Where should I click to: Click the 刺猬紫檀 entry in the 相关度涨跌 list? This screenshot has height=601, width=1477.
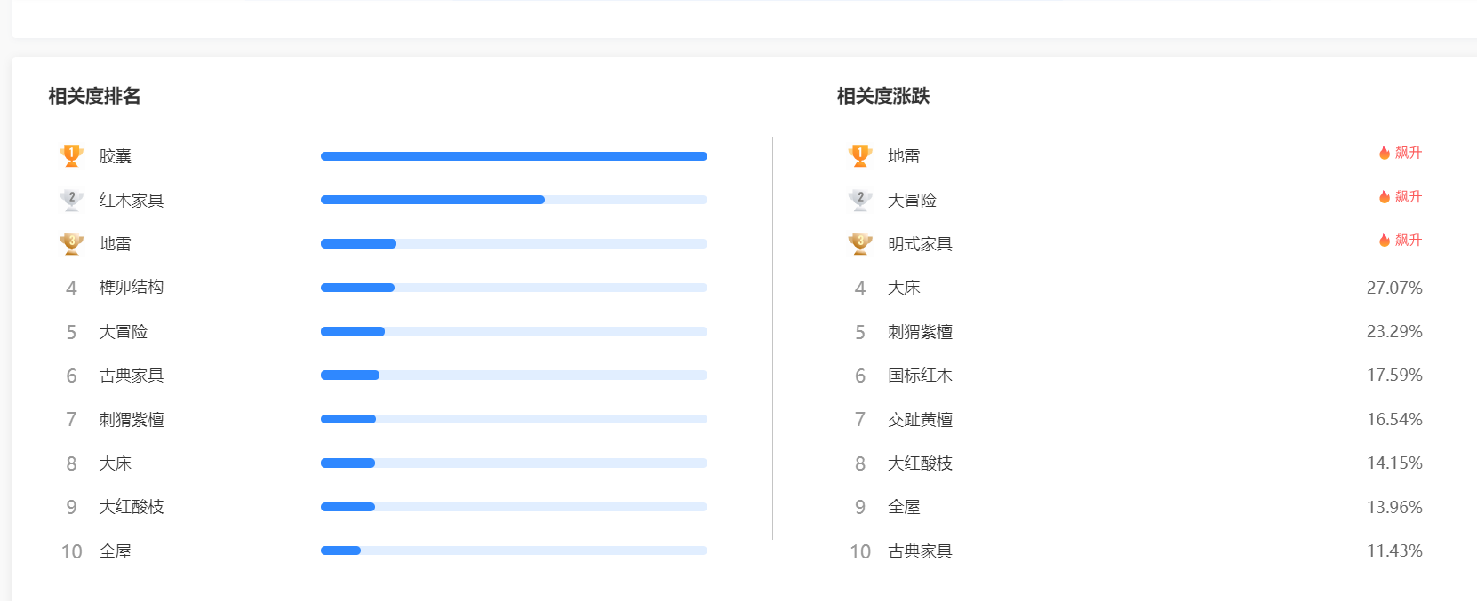point(920,332)
